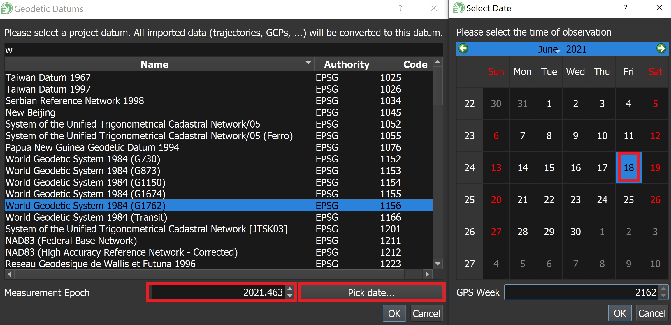Decrease Measurement Epoch with down arrow

click(290, 296)
